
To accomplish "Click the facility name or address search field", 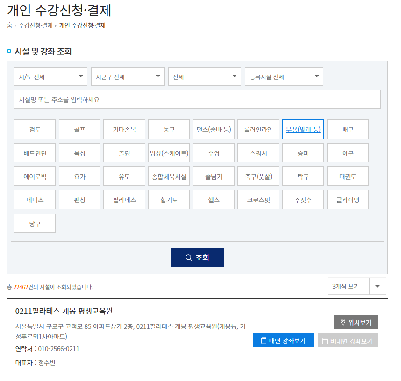I will tap(197, 99).
